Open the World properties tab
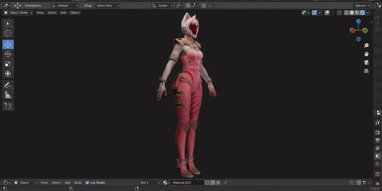382x191 pixels. 378,164
